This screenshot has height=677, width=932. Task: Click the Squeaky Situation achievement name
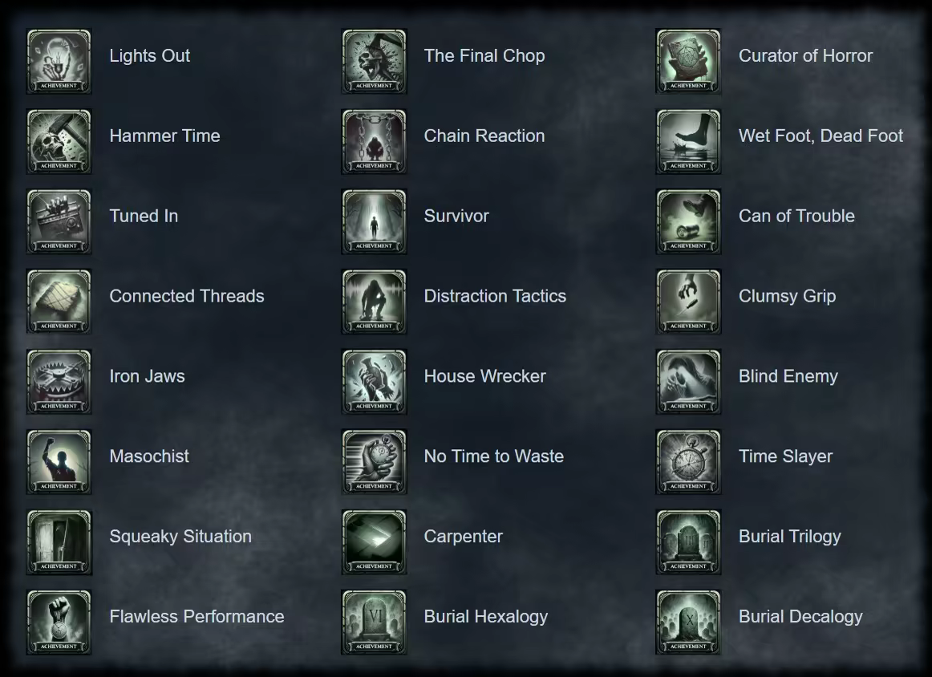(x=180, y=536)
